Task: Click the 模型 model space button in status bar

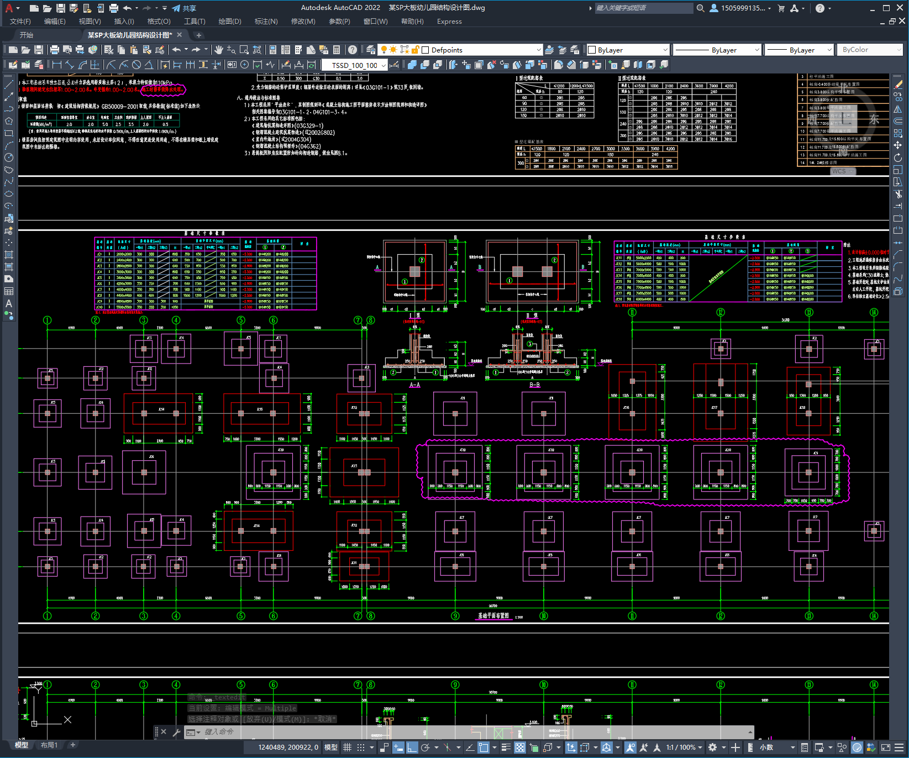Action: click(x=331, y=748)
